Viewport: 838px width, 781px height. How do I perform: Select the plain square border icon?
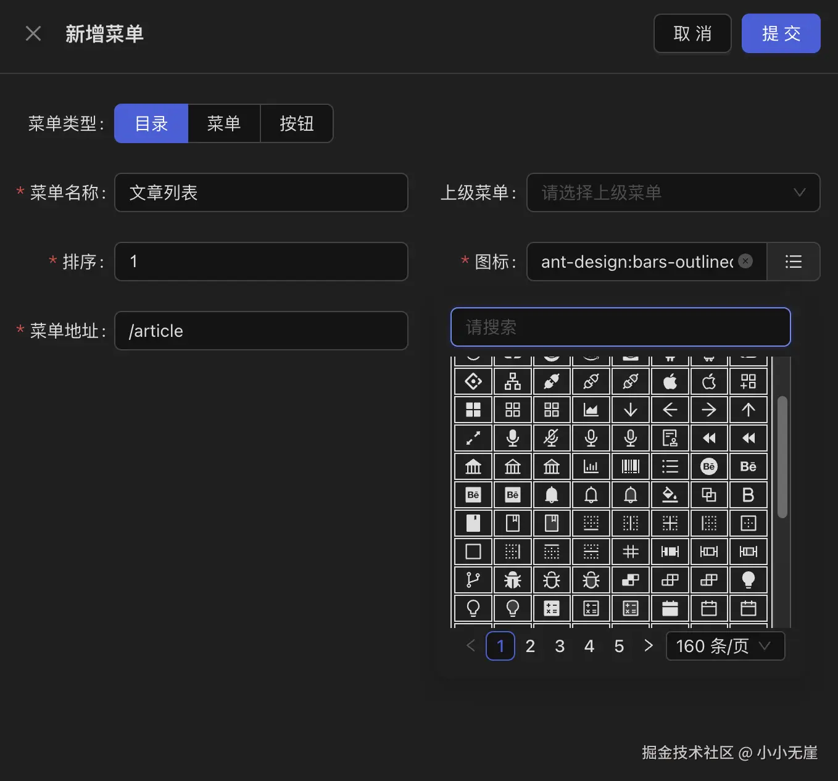point(473,552)
